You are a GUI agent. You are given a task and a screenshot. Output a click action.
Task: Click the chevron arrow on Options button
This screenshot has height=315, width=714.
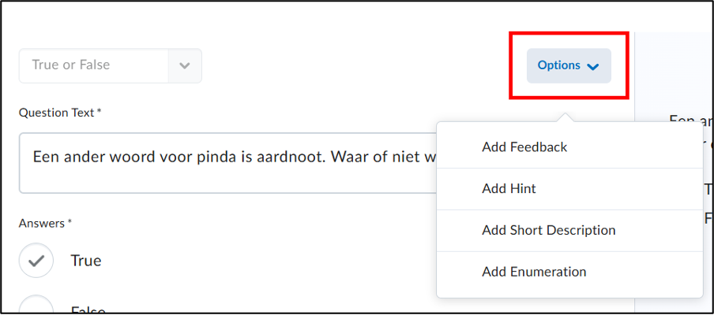[x=593, y=66]
